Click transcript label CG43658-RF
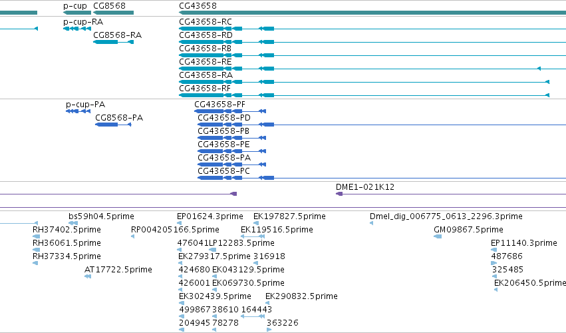Image resolution: width=566 pixels, height=333 pixels. [205, 89]
